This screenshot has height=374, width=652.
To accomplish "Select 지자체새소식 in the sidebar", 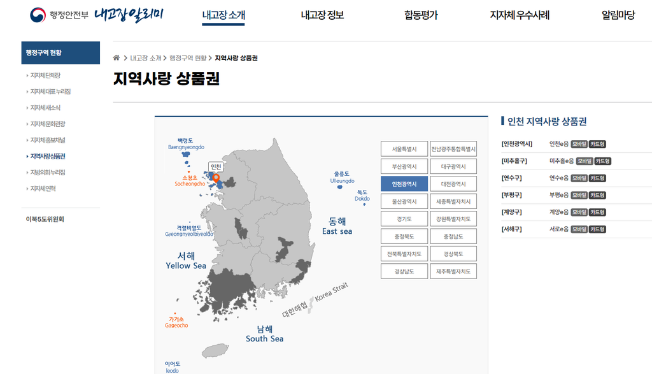I will click(45, 108).
